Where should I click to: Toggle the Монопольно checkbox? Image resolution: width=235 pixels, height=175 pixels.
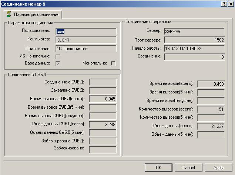pyautogui.click(x=113, y=63)
